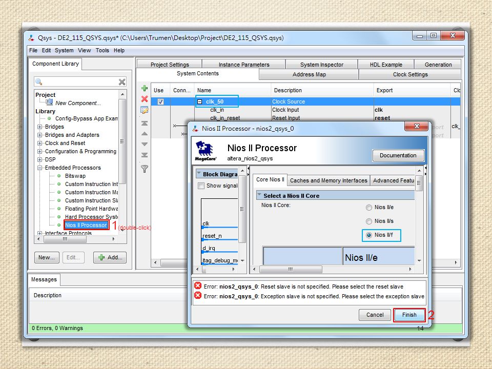The height and width of the screenshot is (369, 492).
Task: Click the Export column header
Action: (x=384, y=90)
